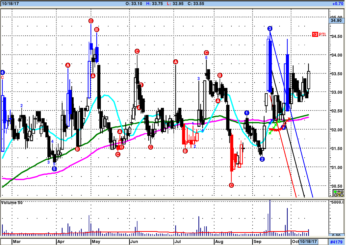
Task: Click red C marker at the May peak
Action: tap(91, 21)
